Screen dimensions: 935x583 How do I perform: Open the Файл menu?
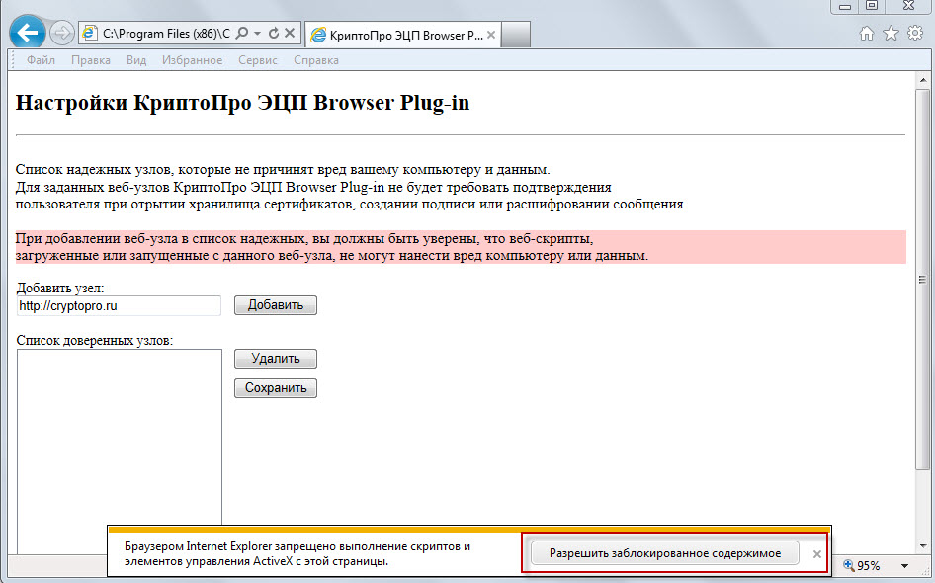coord(41,60)
